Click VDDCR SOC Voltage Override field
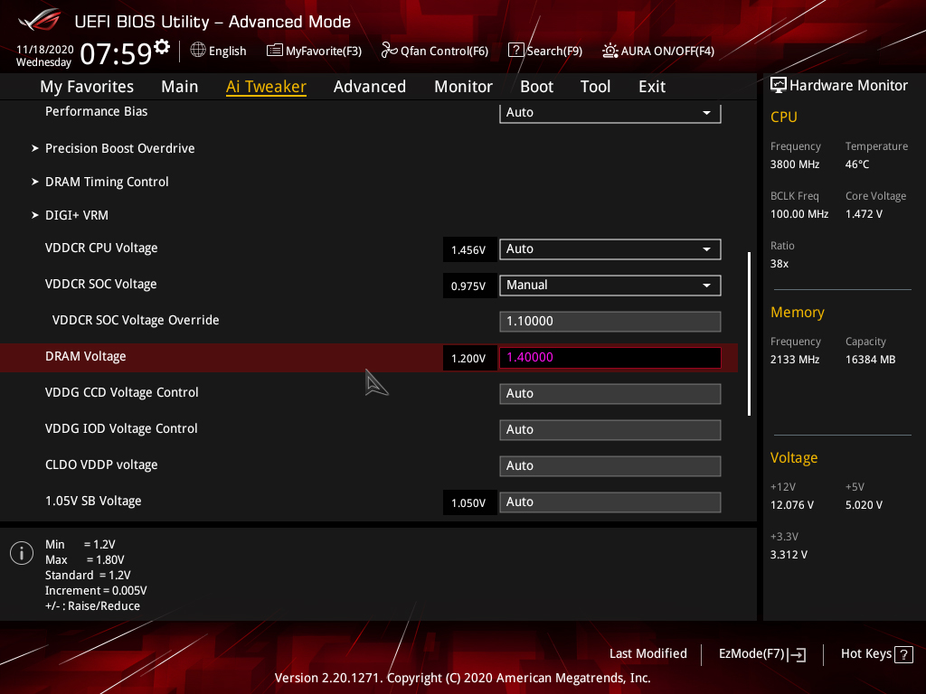 tap(610, 322)
